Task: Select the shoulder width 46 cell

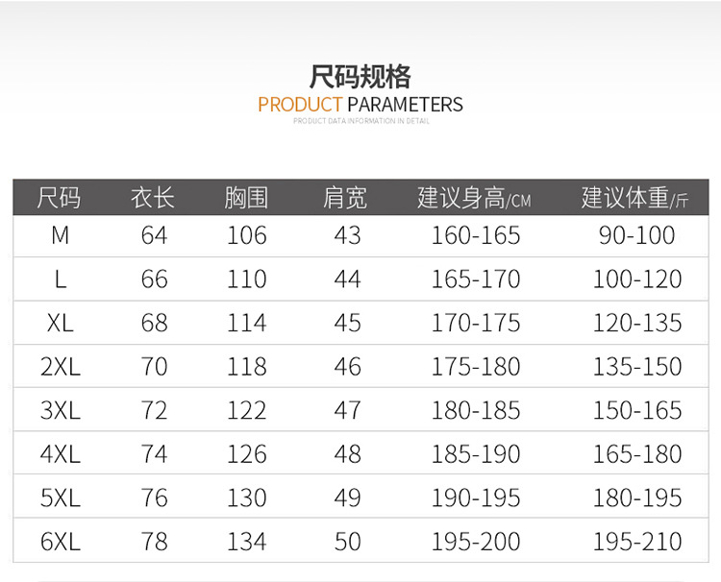Action: (347, 366)
